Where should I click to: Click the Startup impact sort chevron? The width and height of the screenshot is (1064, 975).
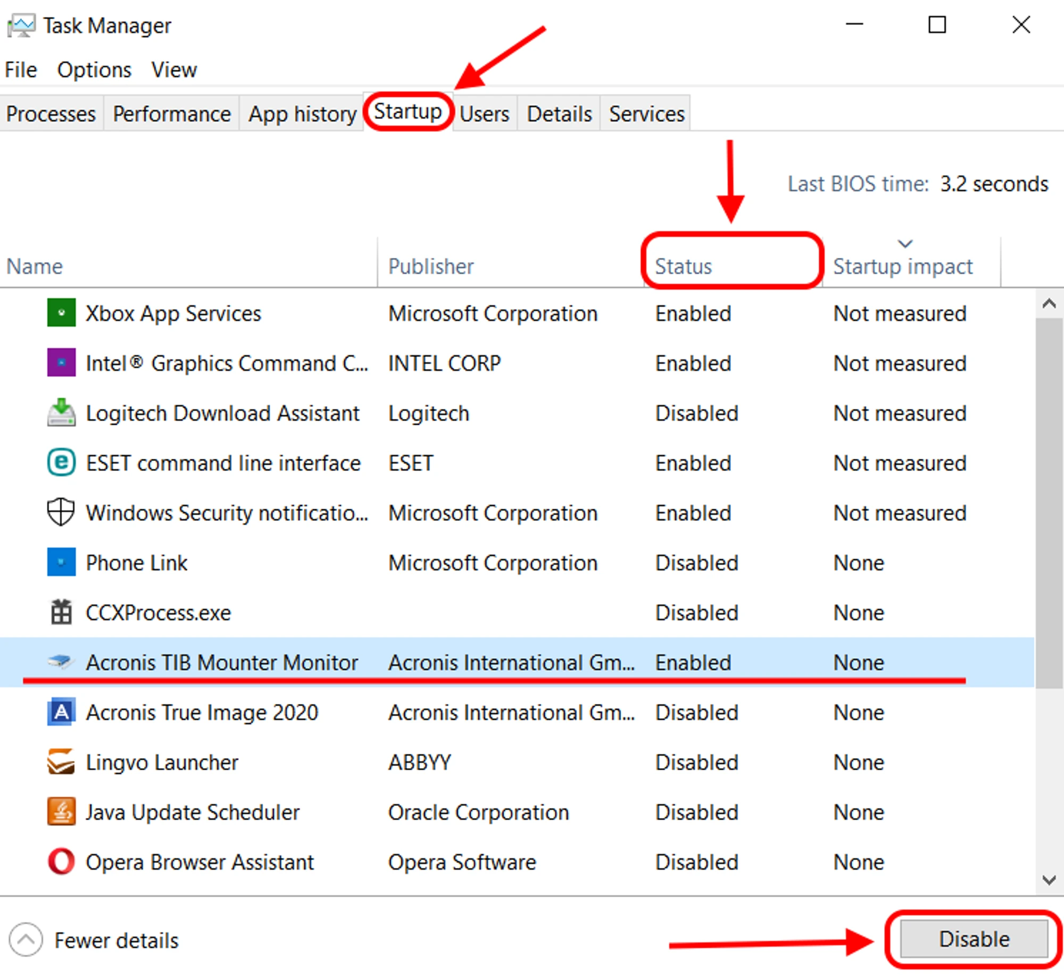click(x=905, y=244)
